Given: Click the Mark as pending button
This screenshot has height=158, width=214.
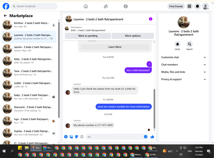Looking at the screenshot, I should (x=88, y=36).
